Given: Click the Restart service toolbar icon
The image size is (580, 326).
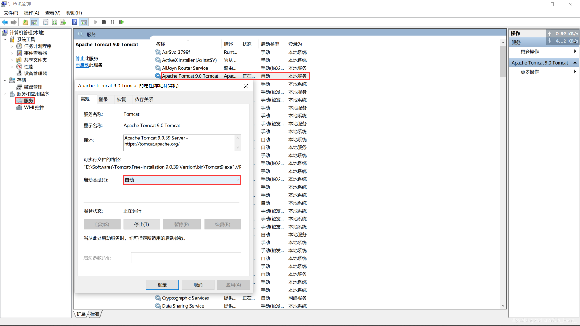Looking at the screenshot, I should tap(121, 22).
